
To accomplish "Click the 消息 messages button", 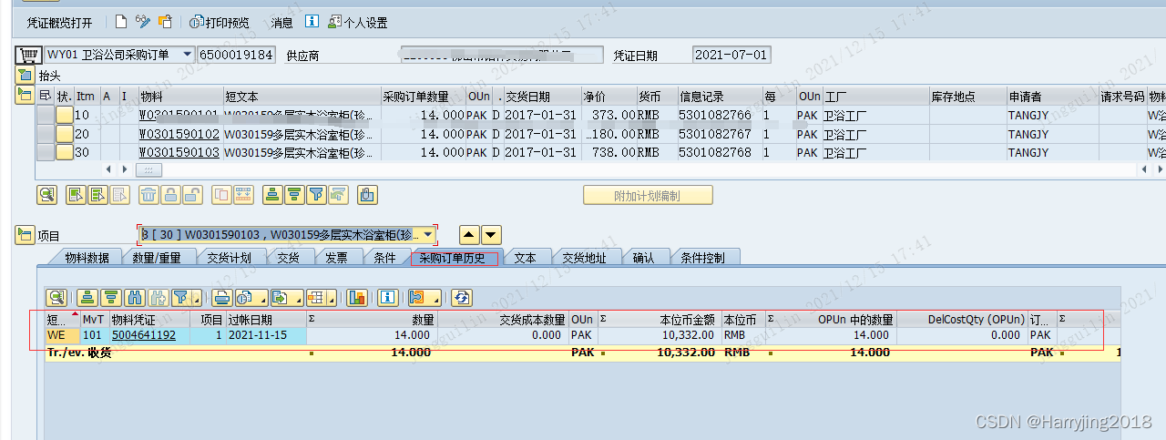I will 281,22.
